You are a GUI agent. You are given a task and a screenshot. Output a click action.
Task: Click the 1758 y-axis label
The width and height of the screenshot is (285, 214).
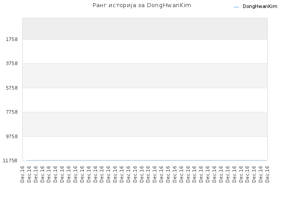pyautogui.click(x=12, y=39)
